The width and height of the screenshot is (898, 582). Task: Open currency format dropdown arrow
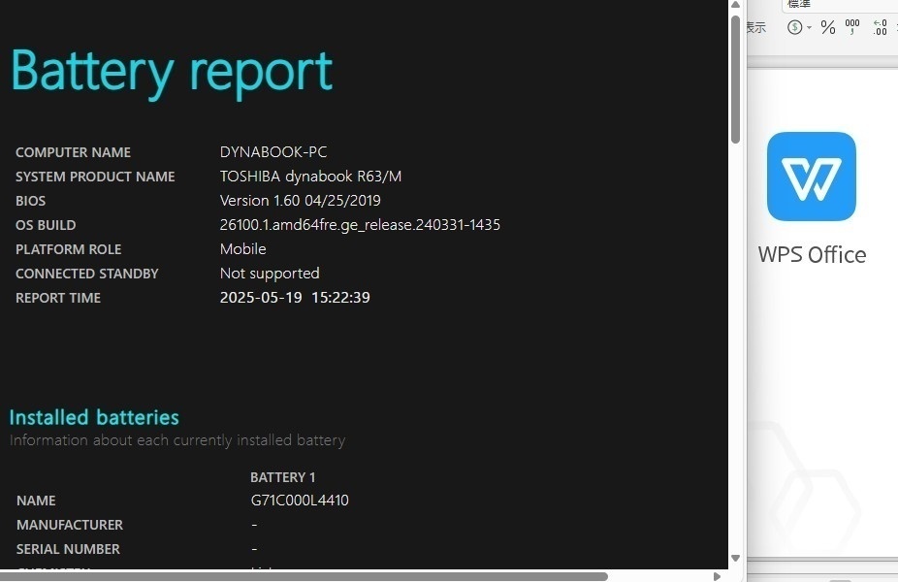coord(809,27)
